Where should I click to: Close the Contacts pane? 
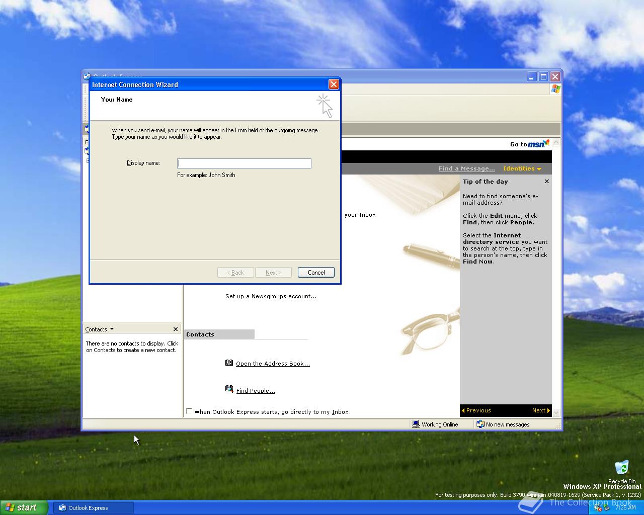176,329
